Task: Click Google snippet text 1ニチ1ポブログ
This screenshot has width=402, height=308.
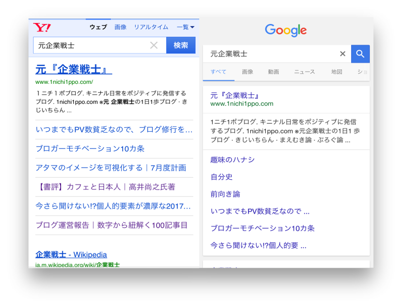Action: [233, 122]
